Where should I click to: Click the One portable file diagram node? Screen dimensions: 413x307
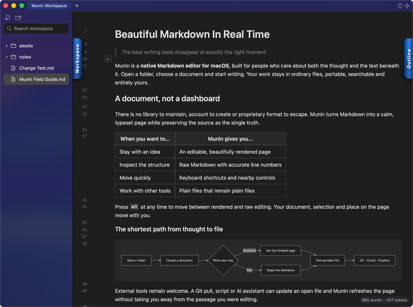[328, 260]
